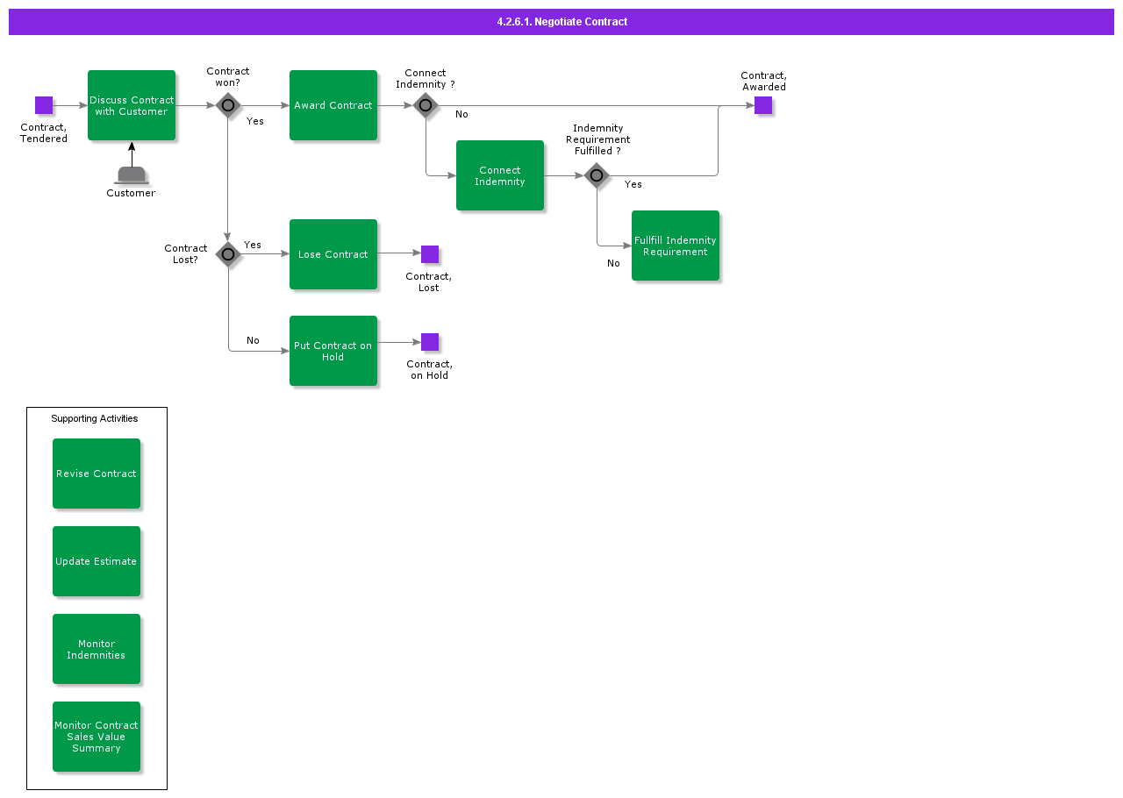Select the Customer role icon
The height and width of the screenshot is (798, 1123).
[x=132, y=175]
